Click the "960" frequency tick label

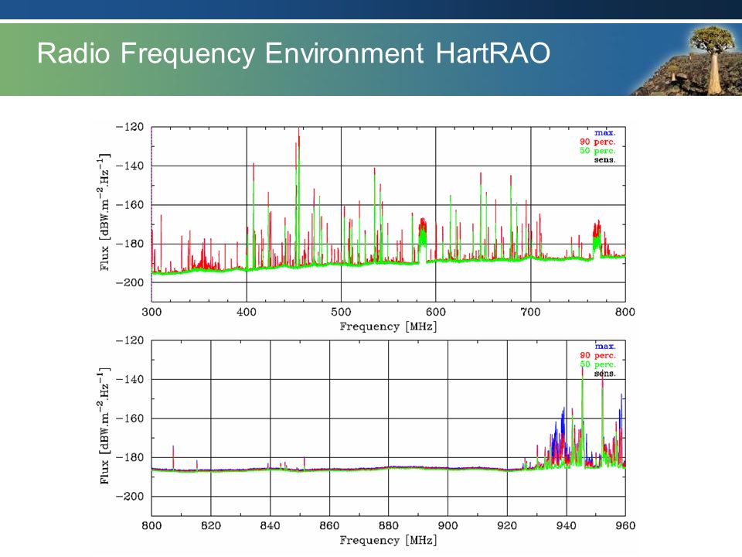[625, 525]
